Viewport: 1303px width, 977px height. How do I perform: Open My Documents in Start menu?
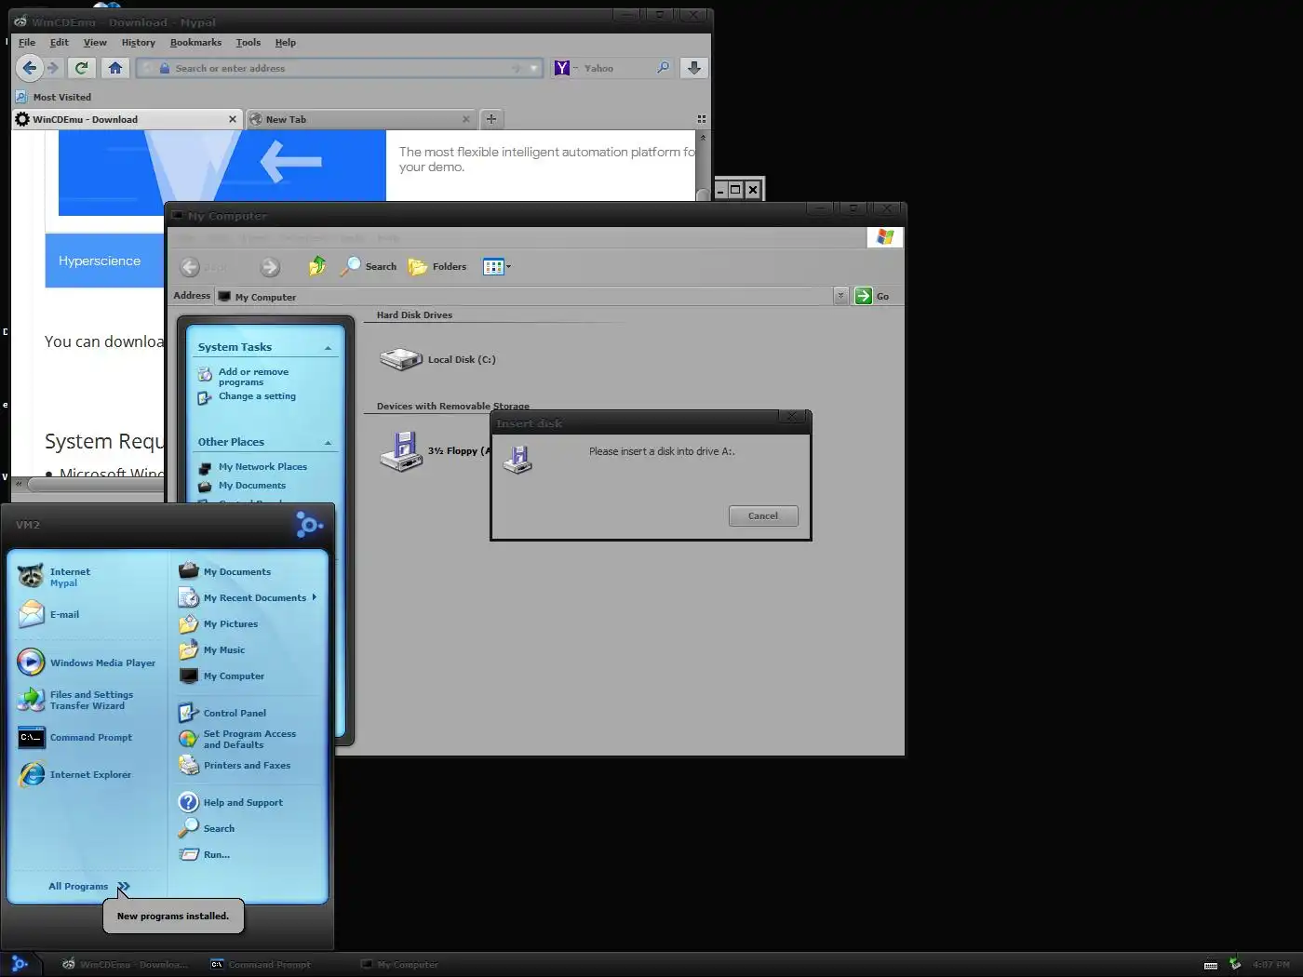click(x=248, y=571)
